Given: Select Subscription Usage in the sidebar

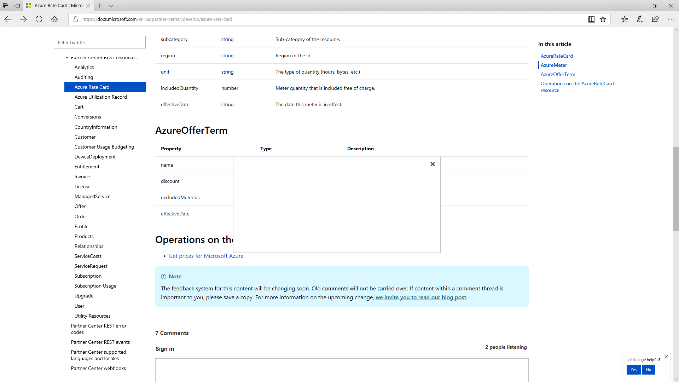Looking at the screenshot, I should (95, 286).
